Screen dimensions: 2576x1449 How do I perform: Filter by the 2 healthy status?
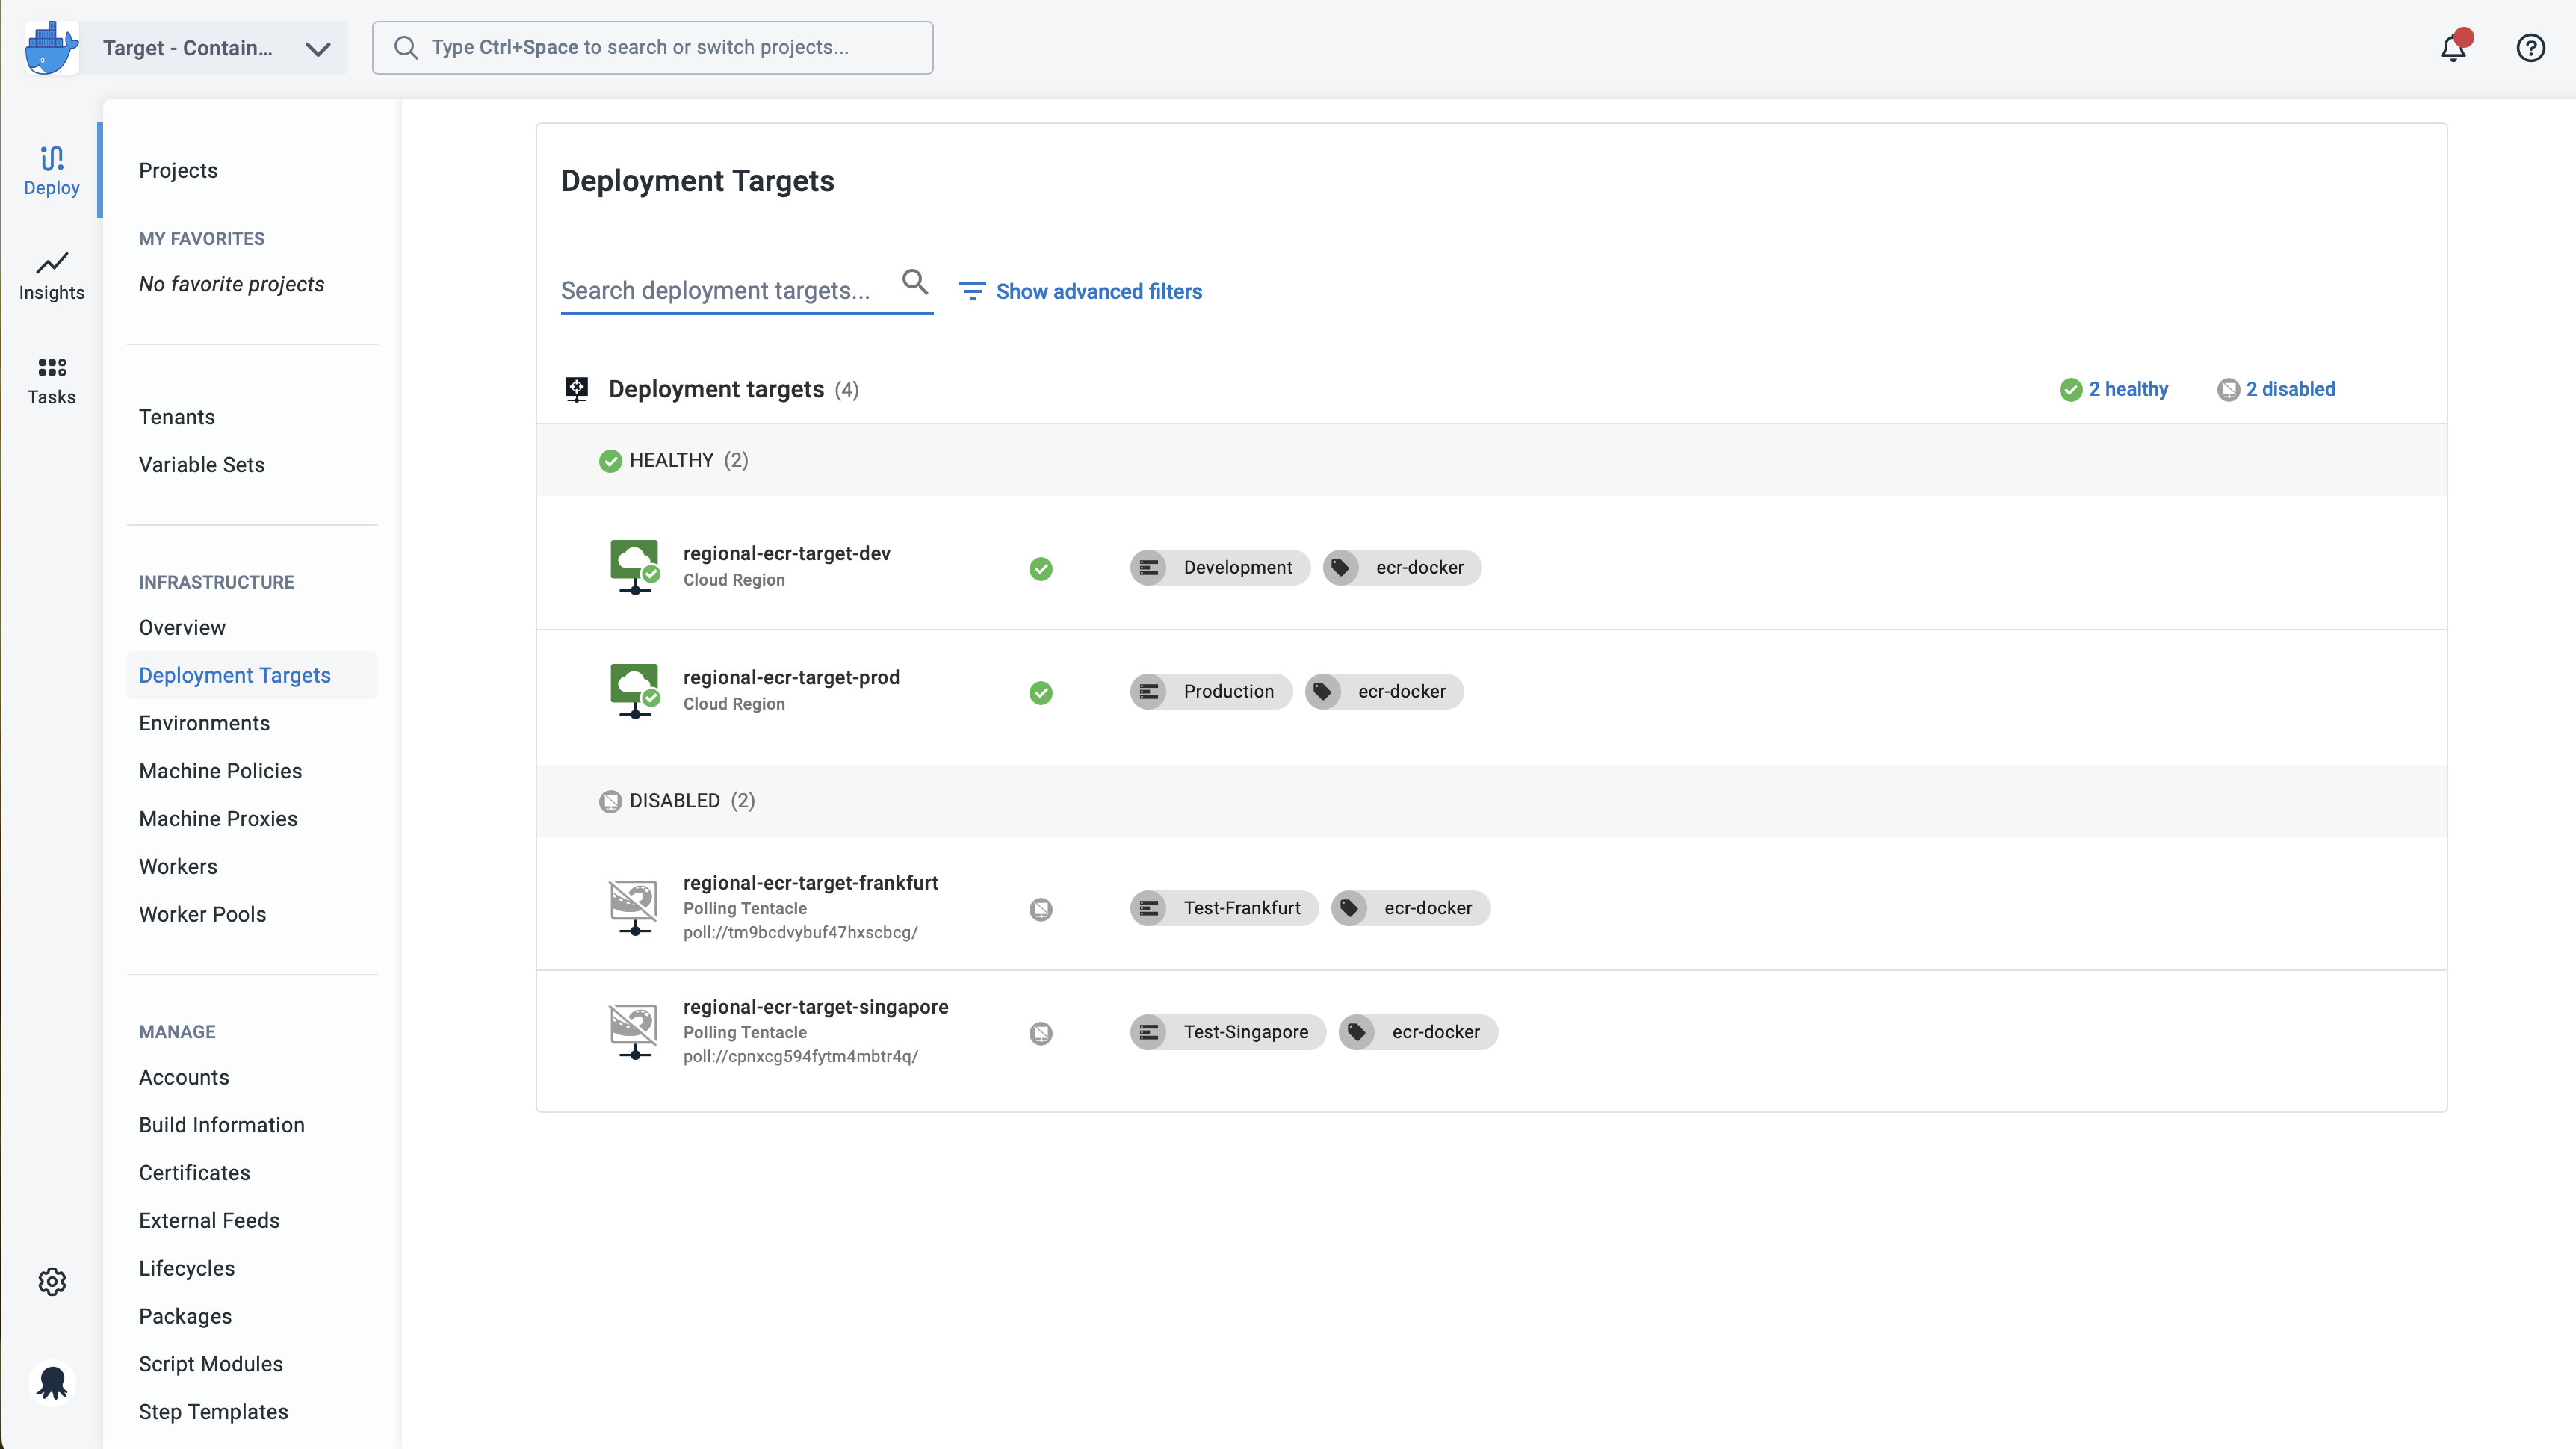tap(2113, 389)
